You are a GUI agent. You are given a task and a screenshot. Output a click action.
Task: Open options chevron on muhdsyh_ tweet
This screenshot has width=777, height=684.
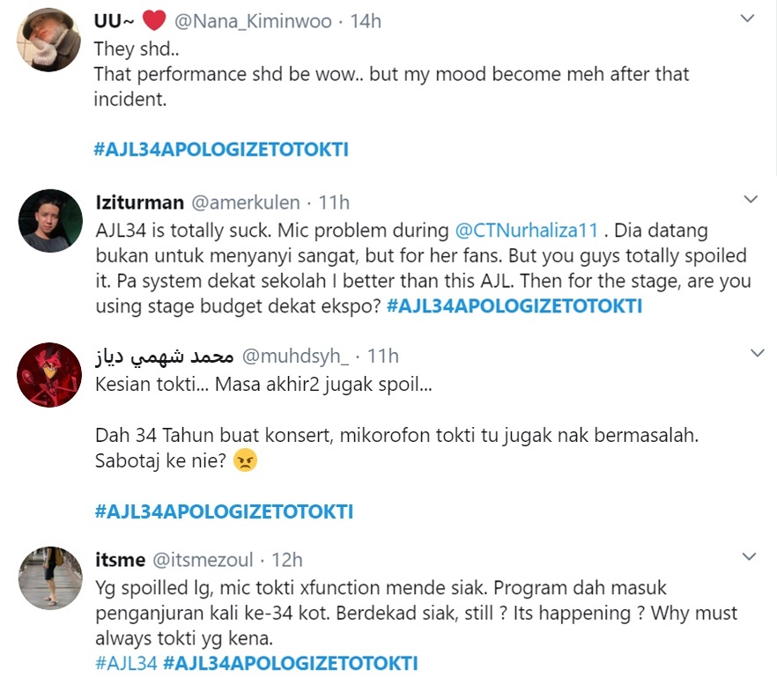(758, 353)
